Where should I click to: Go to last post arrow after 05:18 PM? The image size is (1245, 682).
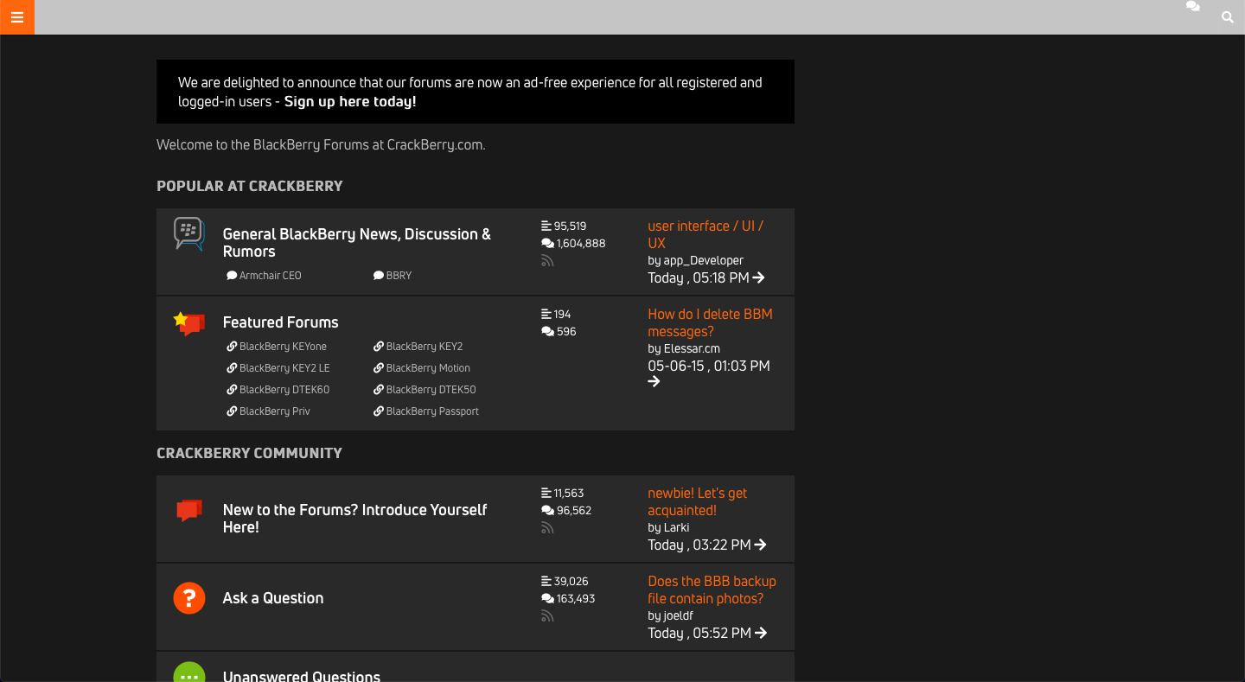(x=759, y=277)
